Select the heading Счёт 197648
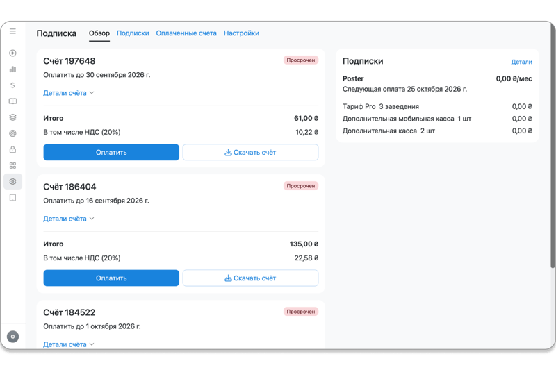Screen dimensions: 556x370 click(69, 61)
